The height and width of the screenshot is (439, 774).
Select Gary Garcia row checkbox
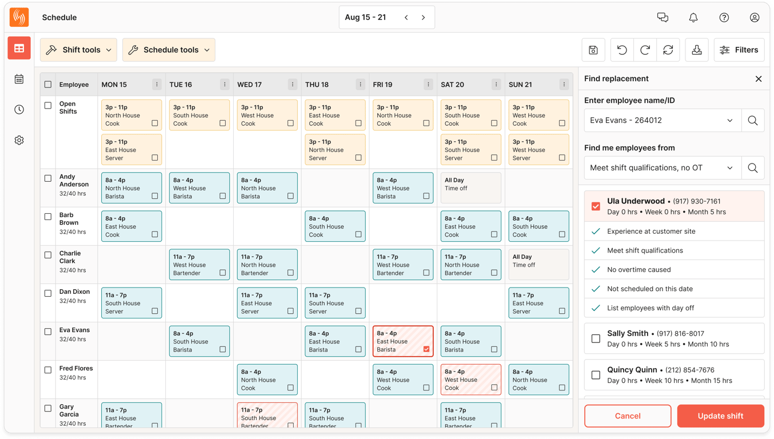click(x=48, y=408)
